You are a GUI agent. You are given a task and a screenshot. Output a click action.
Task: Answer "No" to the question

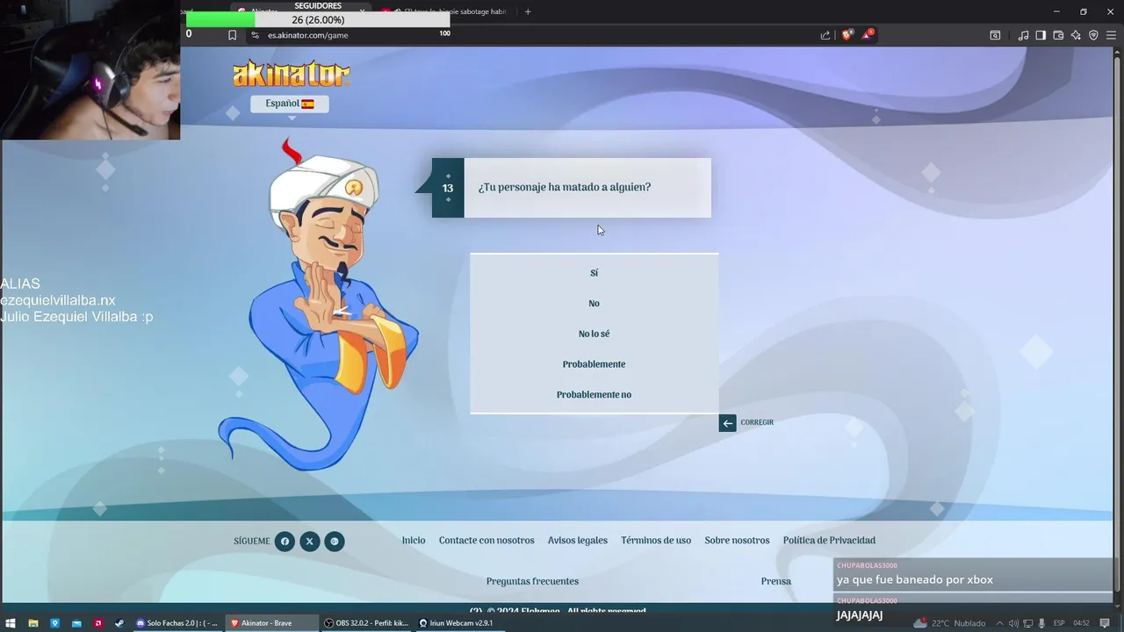click(x=594, y=304)
